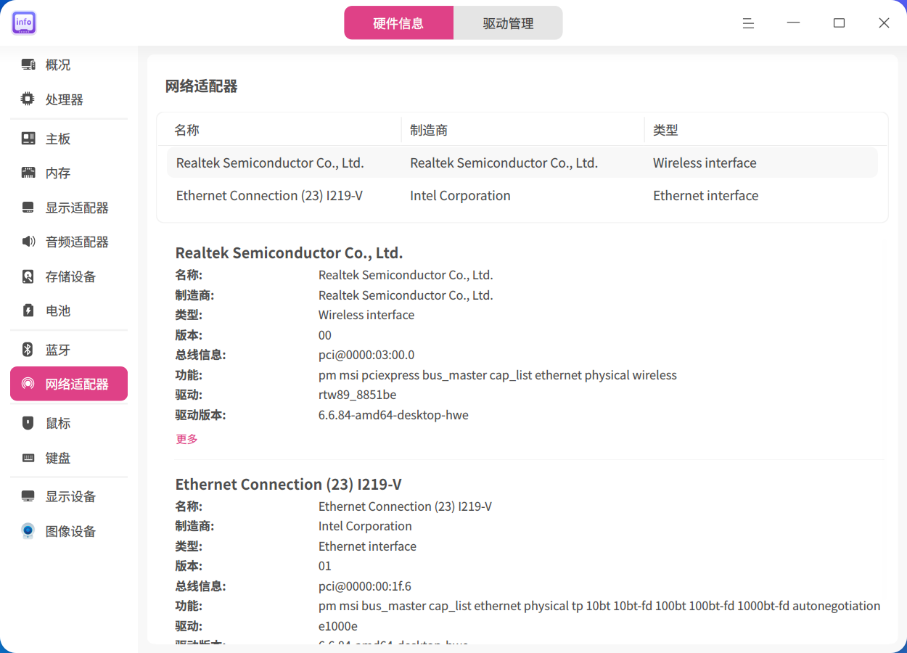This screenshot has width=907, height=653.
Task: Select the 存储设备 storage disk icon
Action: (x=28, y=276)
